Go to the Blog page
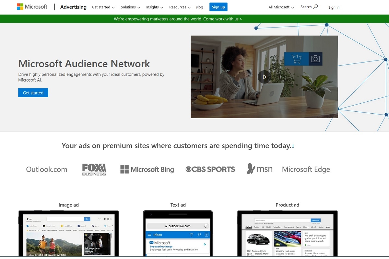 199,7
